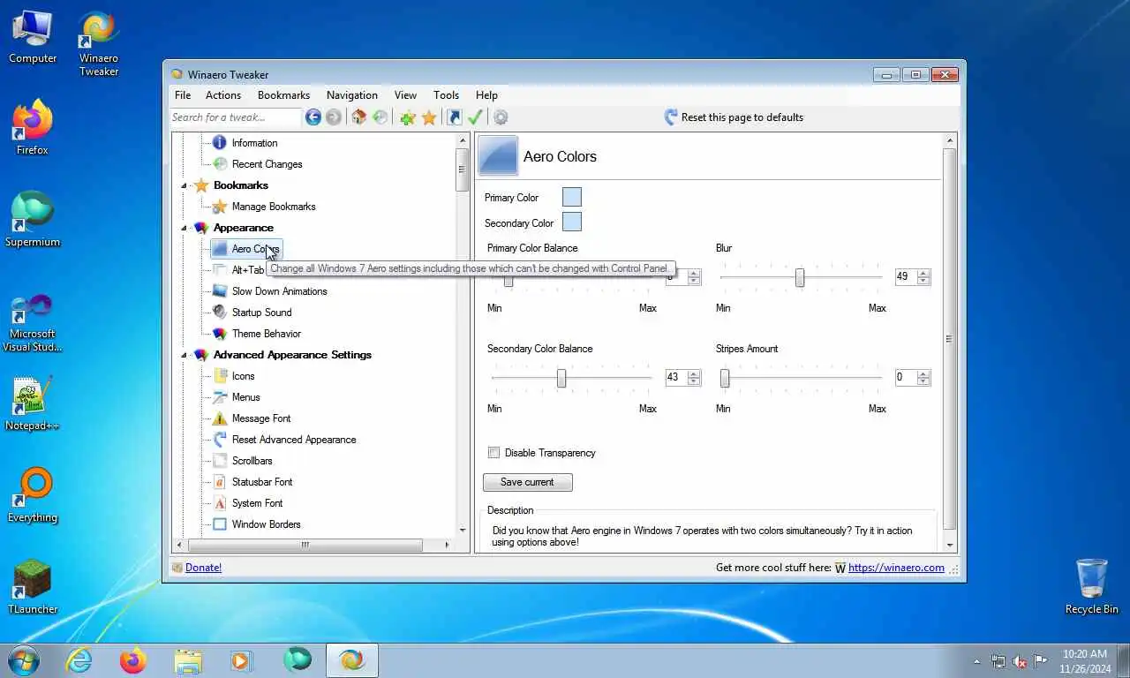Collapse the Bookmarks tree section
Screen dimensions: 1130x678
click(185, 185)
